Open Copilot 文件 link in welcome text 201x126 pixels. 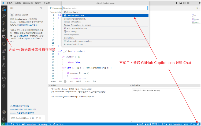point(29,39)
